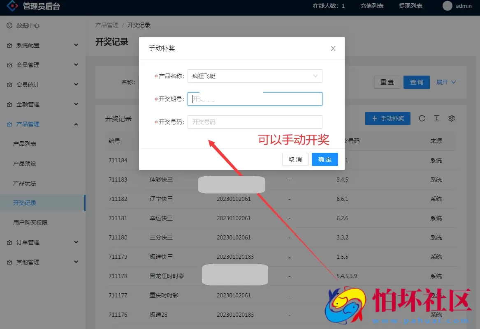Close the 手动补奖 dialog

point(333,48)
